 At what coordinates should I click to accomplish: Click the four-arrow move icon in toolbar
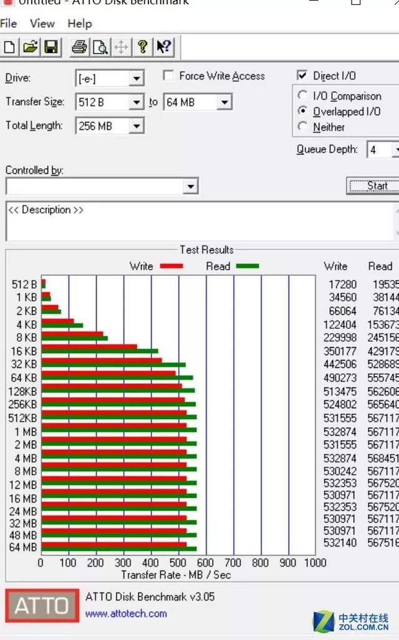(122, 47)
